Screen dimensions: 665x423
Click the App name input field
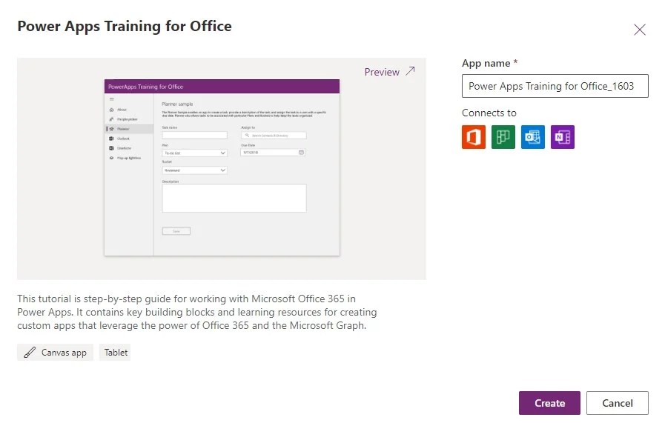point(555,86)
